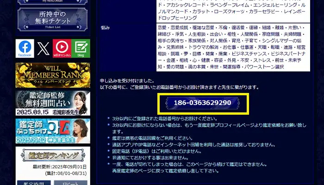Screen dimensions: 324x185
Task: Open the 鑑定師ぶっちゃけQ&A banner dated 2025.09.12
Action: [52, 131]
